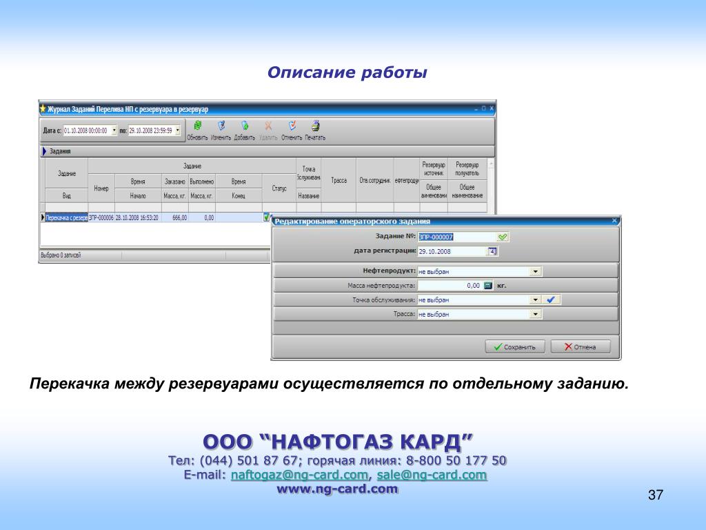Click the Резервуар получатель column header

pyautogui.click(x=467, y=168)
